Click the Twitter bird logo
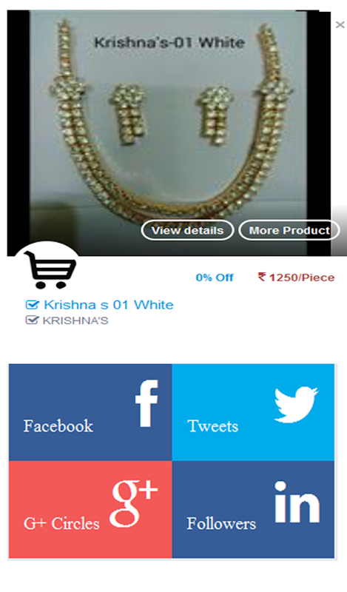The height and width of the screenshot is (592, 347). [296, 404]
